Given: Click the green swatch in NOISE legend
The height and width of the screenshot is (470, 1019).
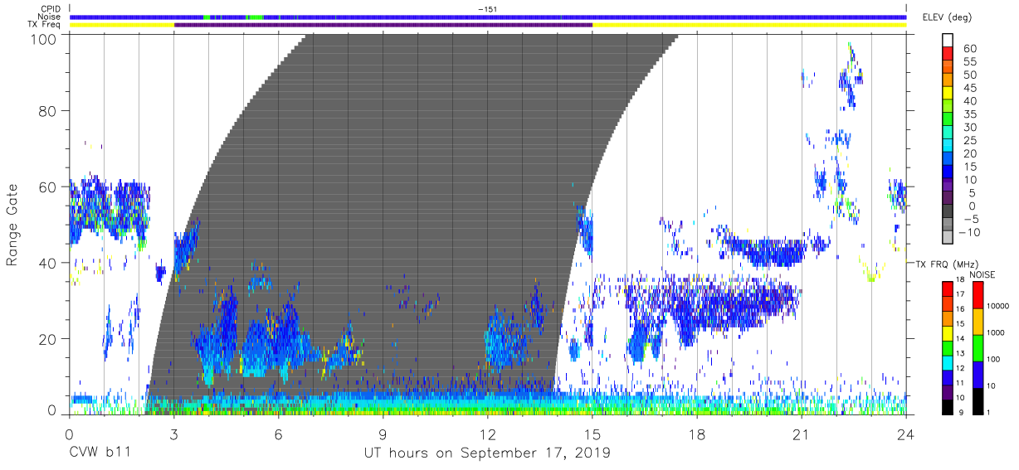Looking at the screenshot, I should (977, 347).
